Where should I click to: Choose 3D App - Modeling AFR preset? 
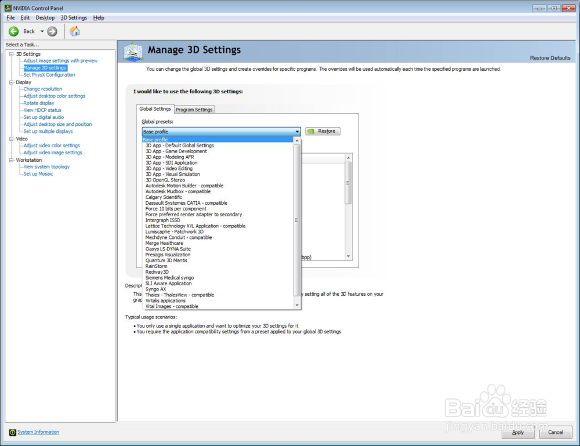(x=170, y=157)
